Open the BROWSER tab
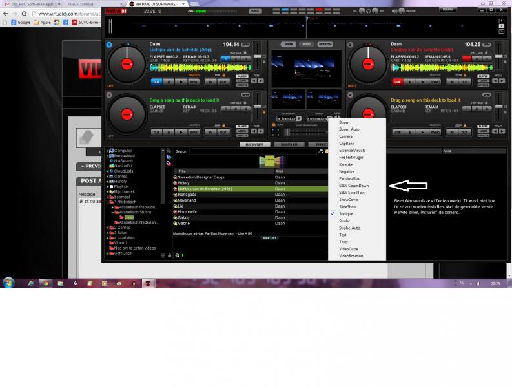 (x=254, y=144)
